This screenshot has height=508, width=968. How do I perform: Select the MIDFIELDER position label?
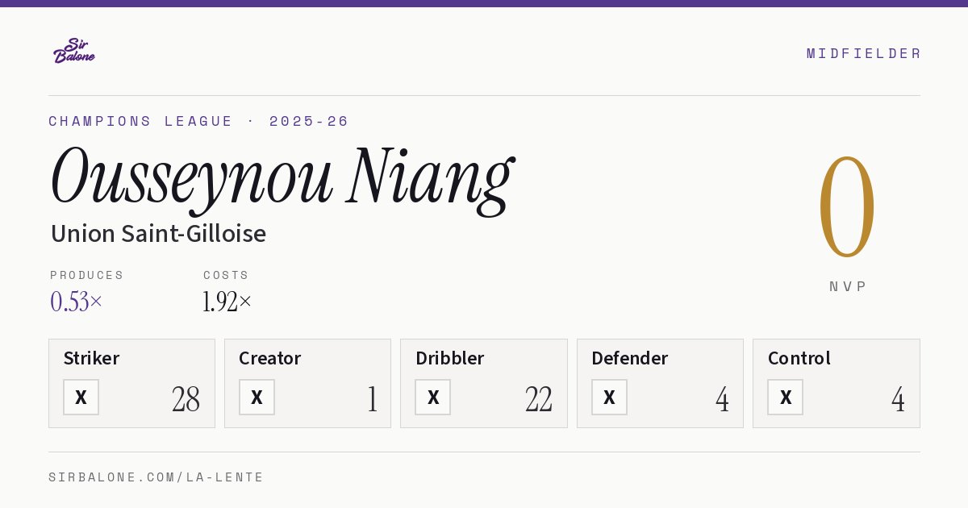click(864, 53)
